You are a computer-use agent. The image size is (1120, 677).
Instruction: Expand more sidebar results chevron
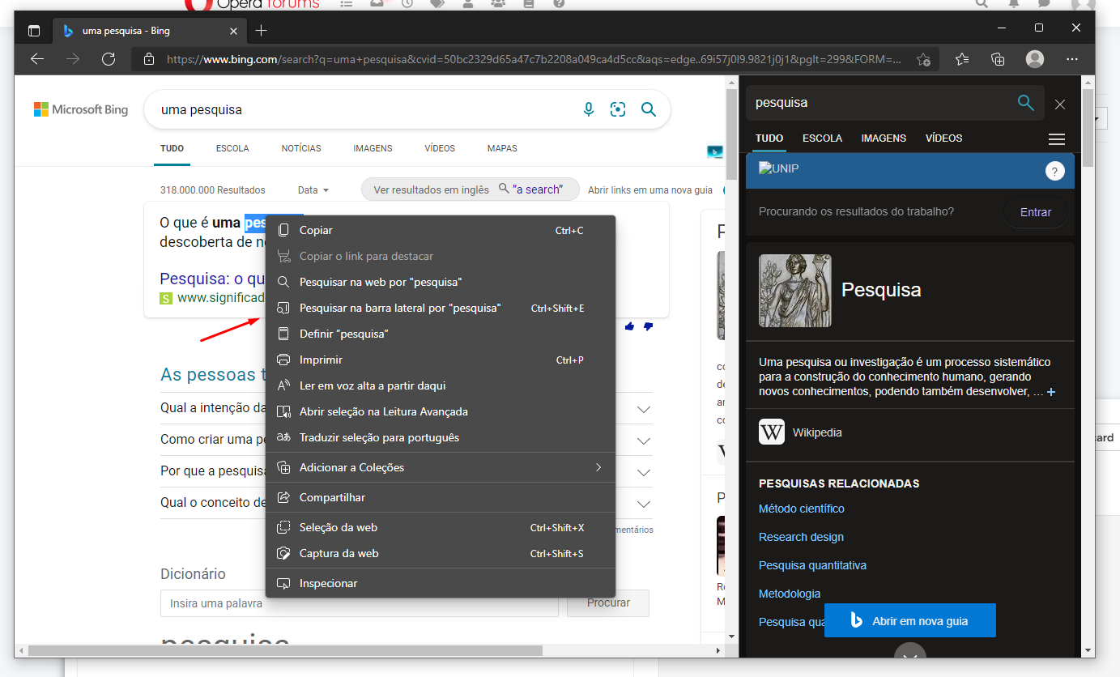[x=909, y=653]
